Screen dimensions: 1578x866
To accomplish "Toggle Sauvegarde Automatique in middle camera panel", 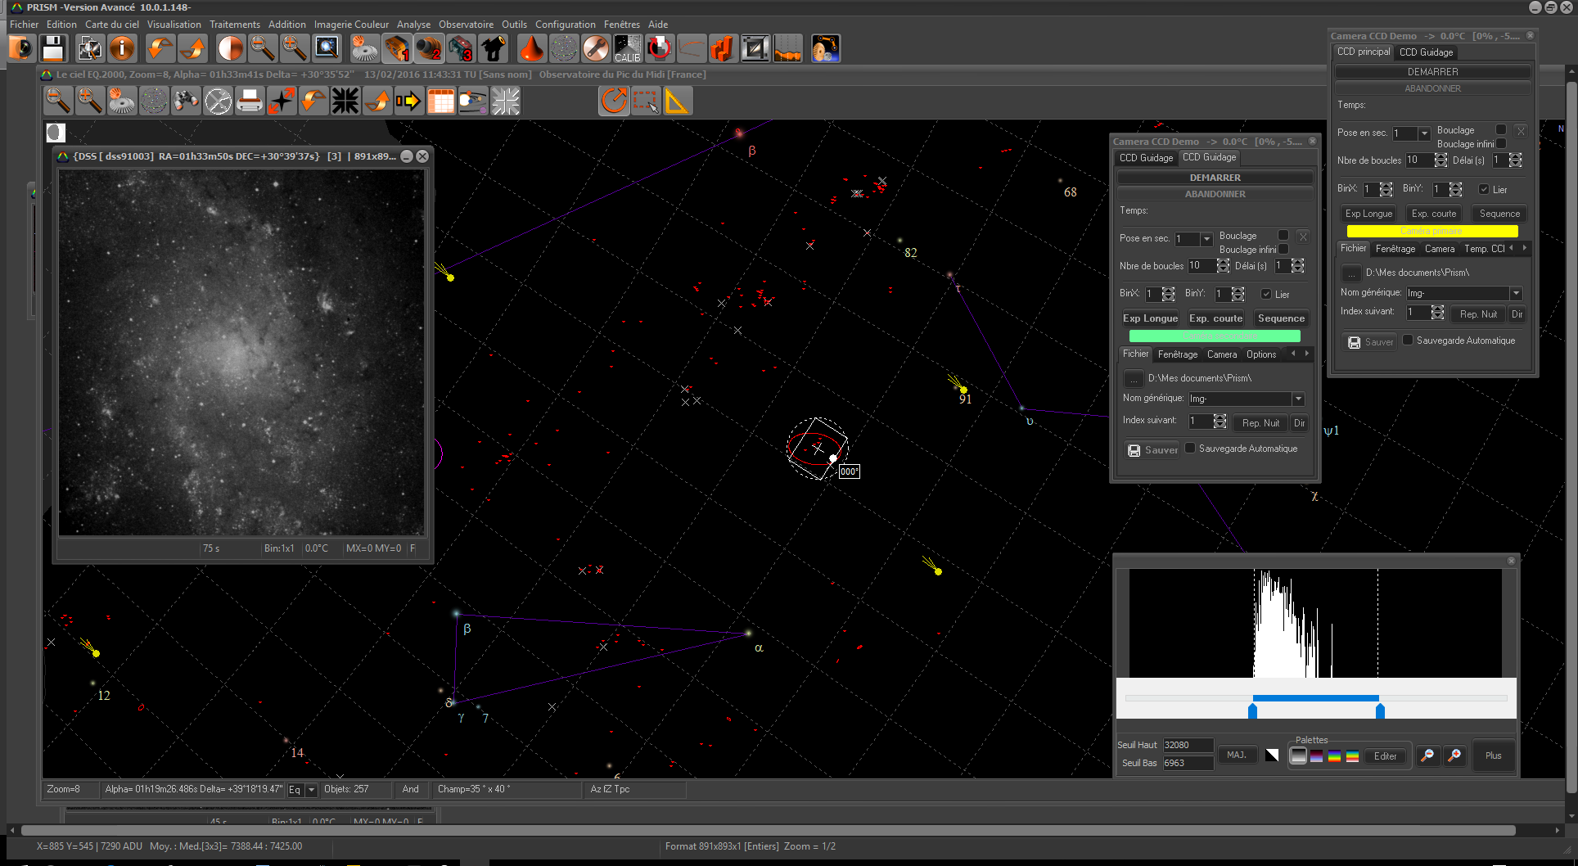I will (x=1191, y=448).
